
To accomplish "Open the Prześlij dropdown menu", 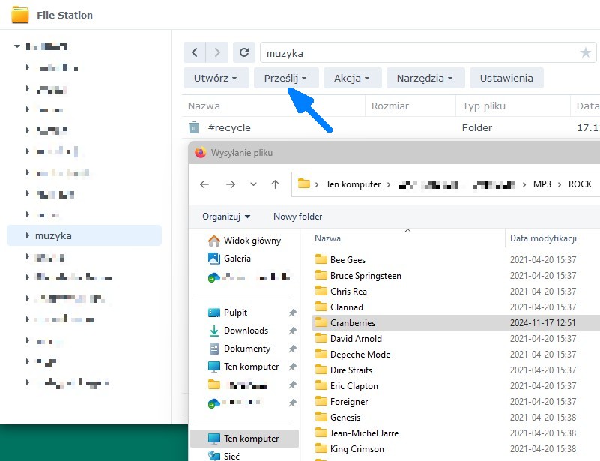I will click(x=286, y=78).
